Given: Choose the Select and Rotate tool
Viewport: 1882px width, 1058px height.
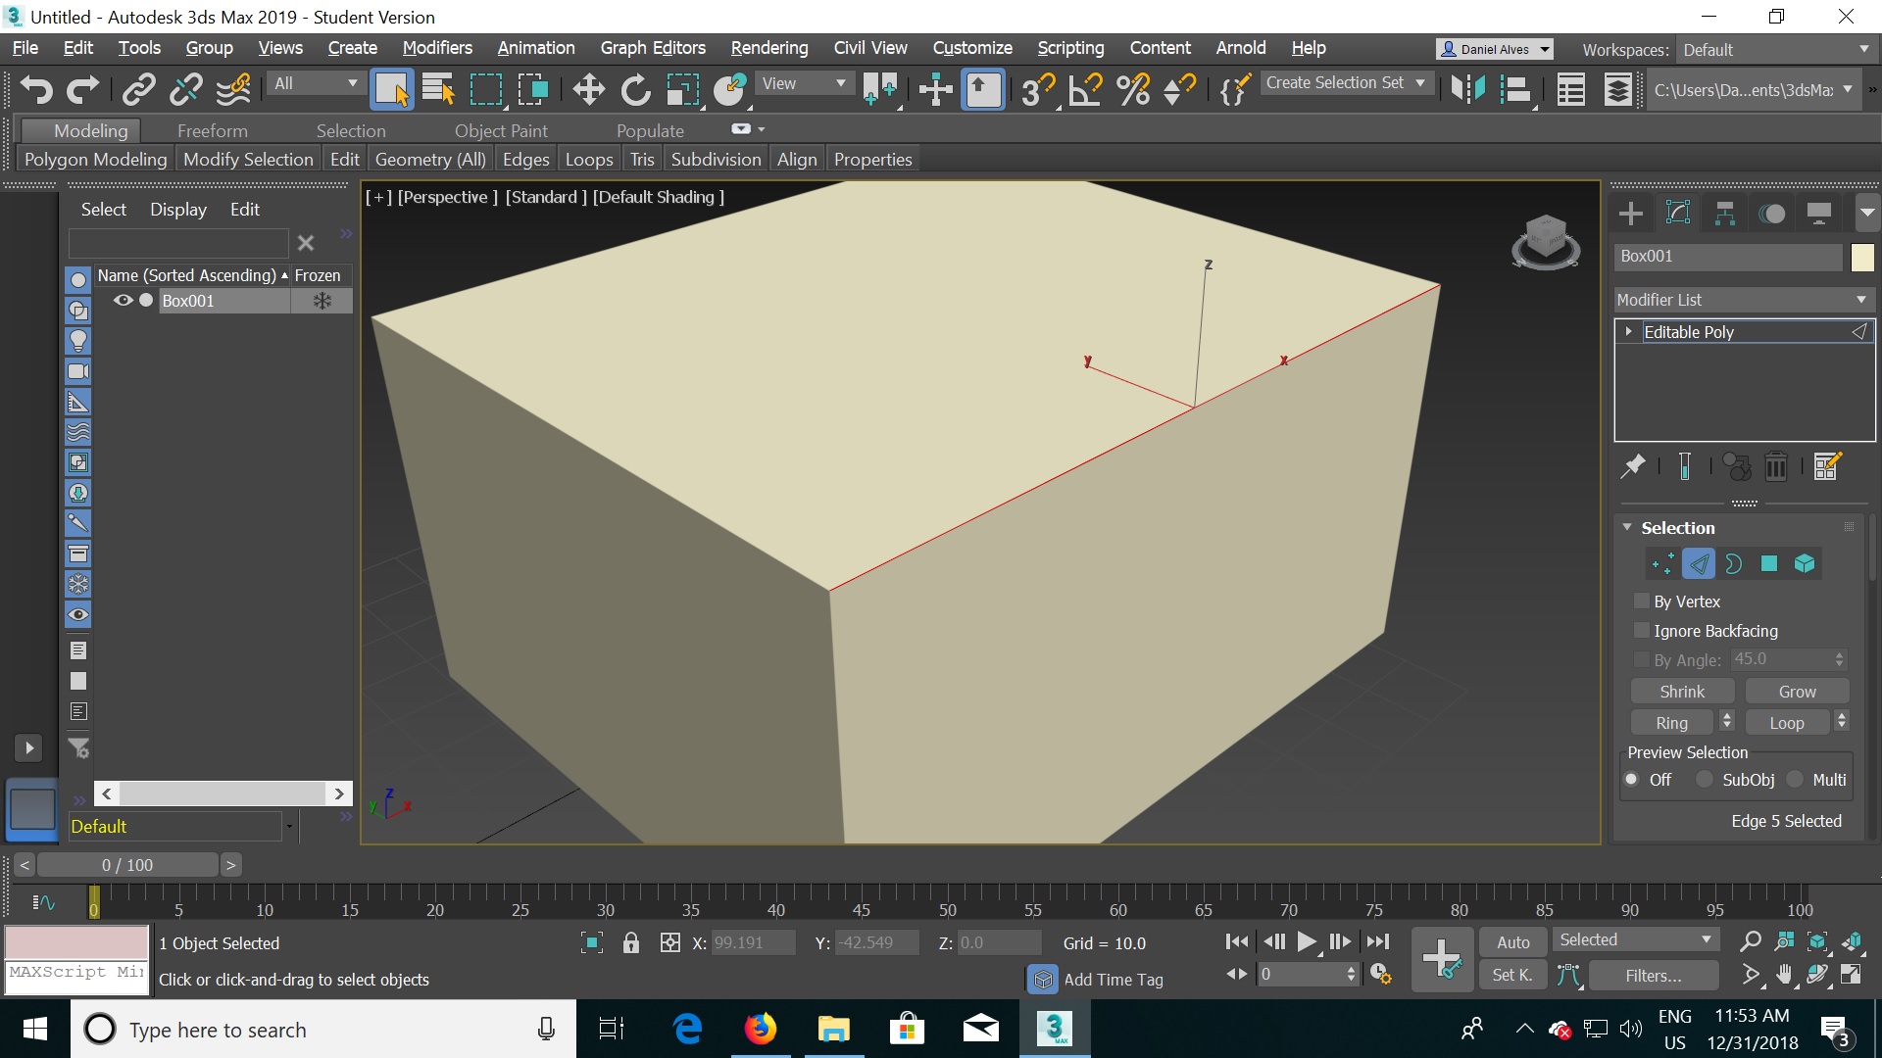Looking at the screenshot, I should click(x=635, y=90).
